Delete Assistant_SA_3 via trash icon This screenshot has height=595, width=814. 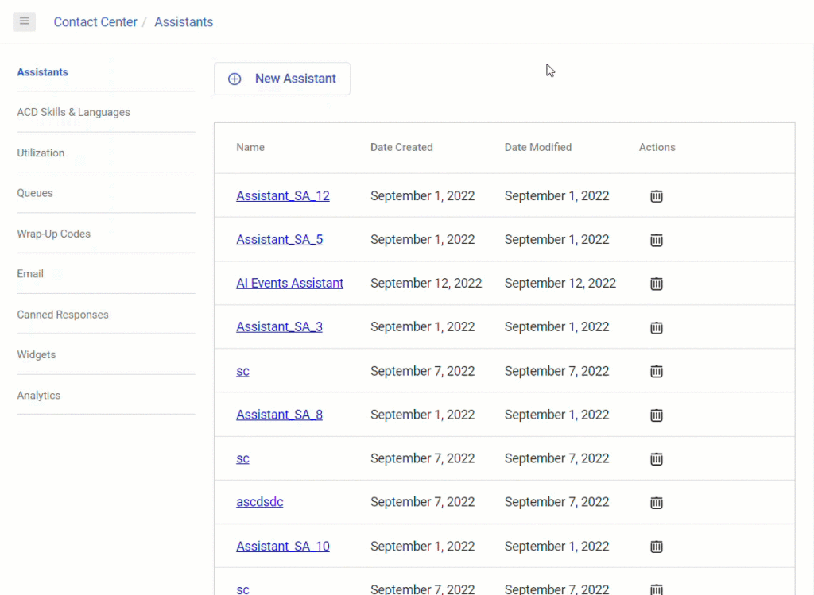coord(656,326)
